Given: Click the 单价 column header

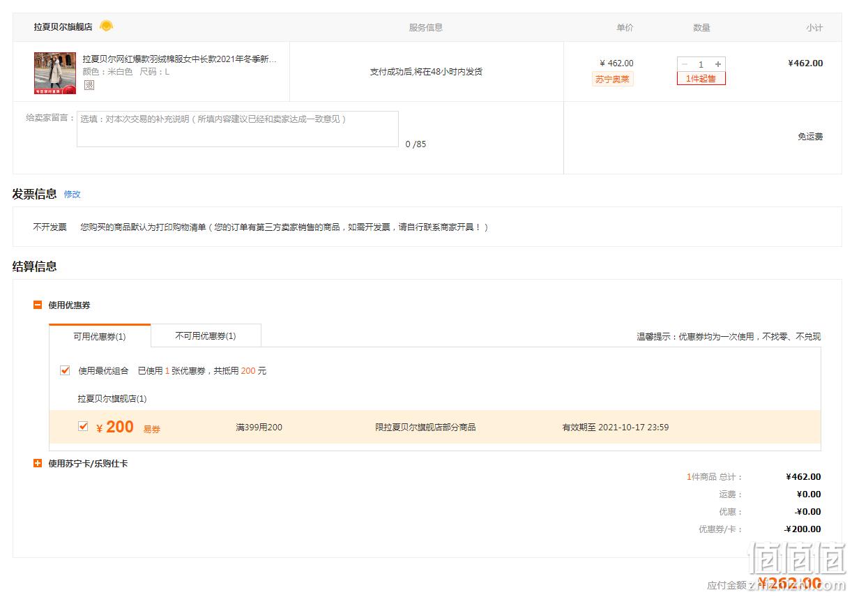Looking at the screenshot, I should (x=625, y=28).
